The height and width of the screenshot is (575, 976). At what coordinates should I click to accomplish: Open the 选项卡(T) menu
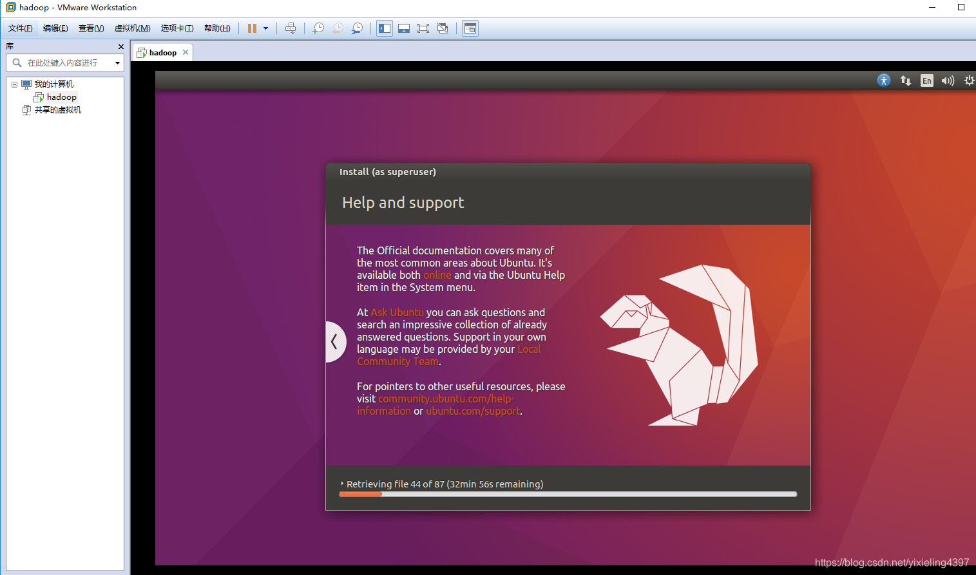pyautogui.click(x=177, y=28)
